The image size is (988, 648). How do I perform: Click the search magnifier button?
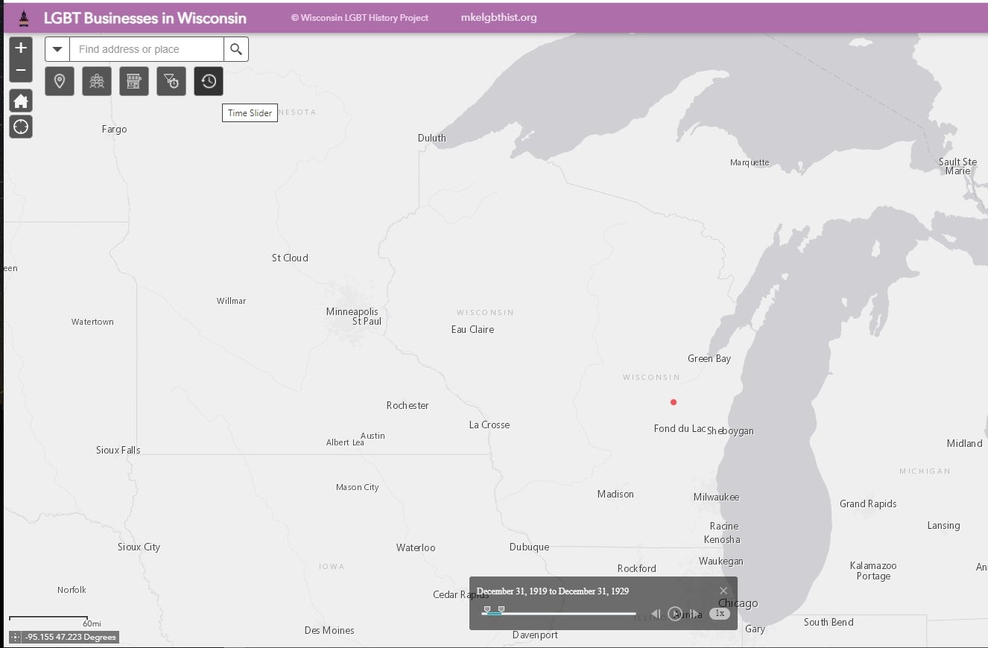click(236, 49)
